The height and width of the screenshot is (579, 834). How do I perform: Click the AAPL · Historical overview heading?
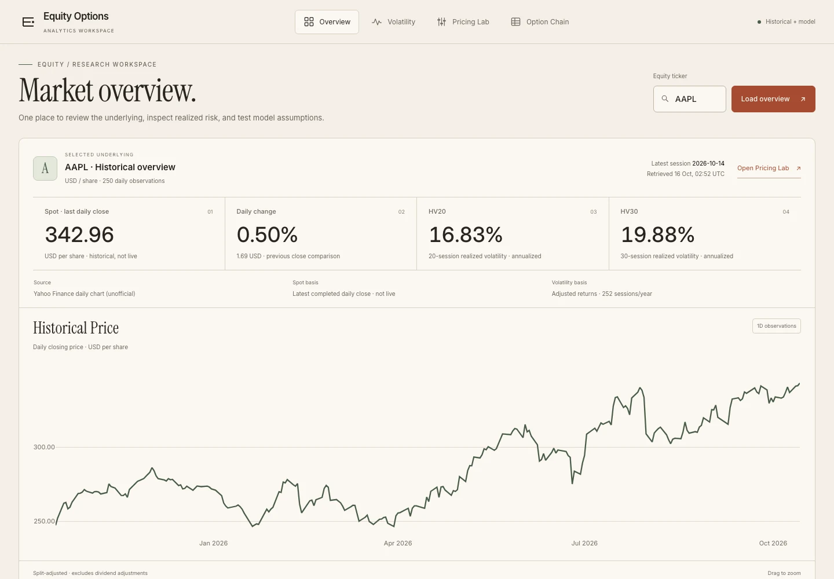point(120,167)
